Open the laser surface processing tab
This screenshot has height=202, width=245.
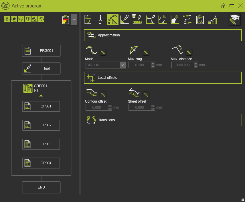(175, 19)
